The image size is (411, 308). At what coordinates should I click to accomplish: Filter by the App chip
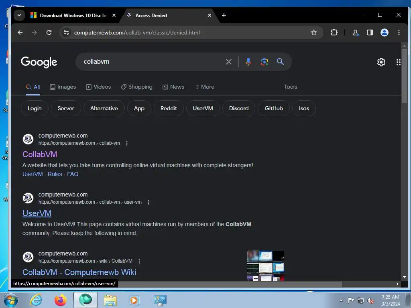[139, 108]
